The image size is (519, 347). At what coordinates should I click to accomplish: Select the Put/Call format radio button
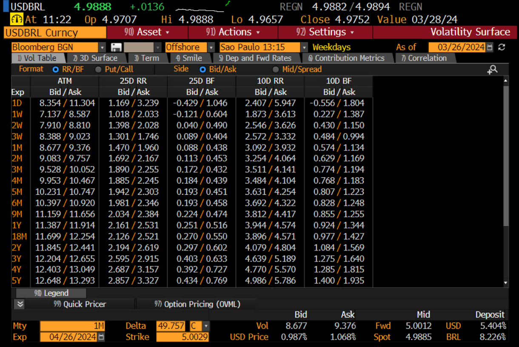click(x=98, y=69)
